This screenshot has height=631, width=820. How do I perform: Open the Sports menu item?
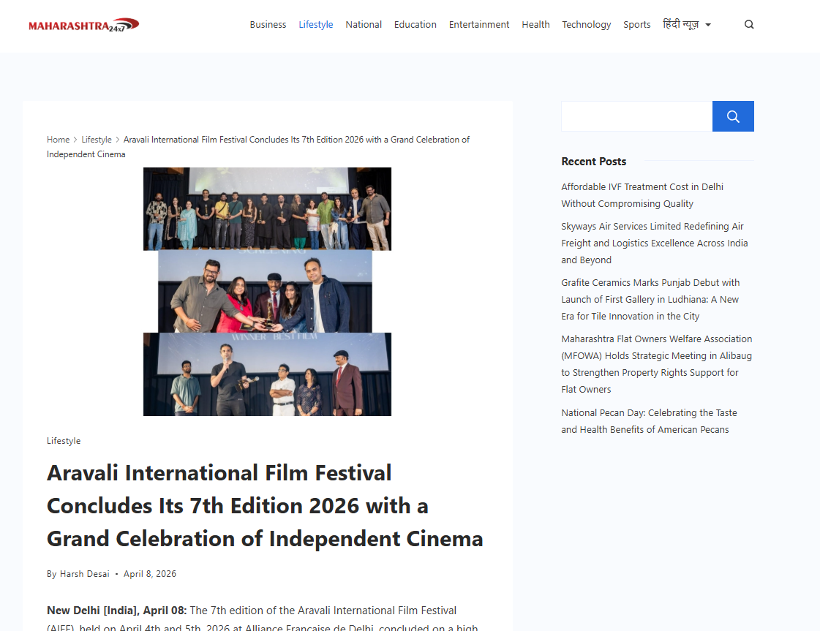pos(636,25)
